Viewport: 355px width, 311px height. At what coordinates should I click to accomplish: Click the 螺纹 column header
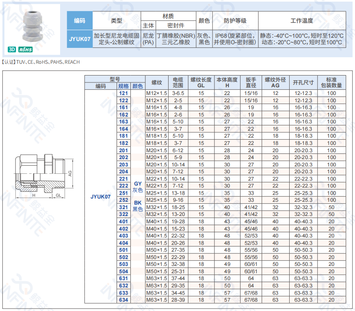point(157,82)
